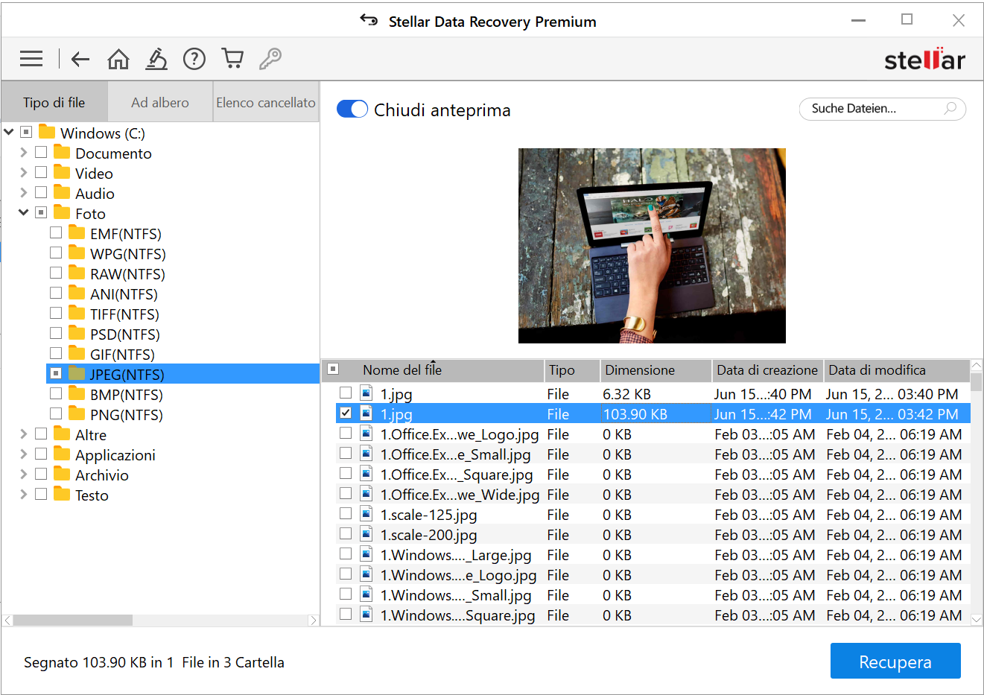984x695 pixels.
Task: Switch to the Ad albero tab
Action: coord(160,102)
